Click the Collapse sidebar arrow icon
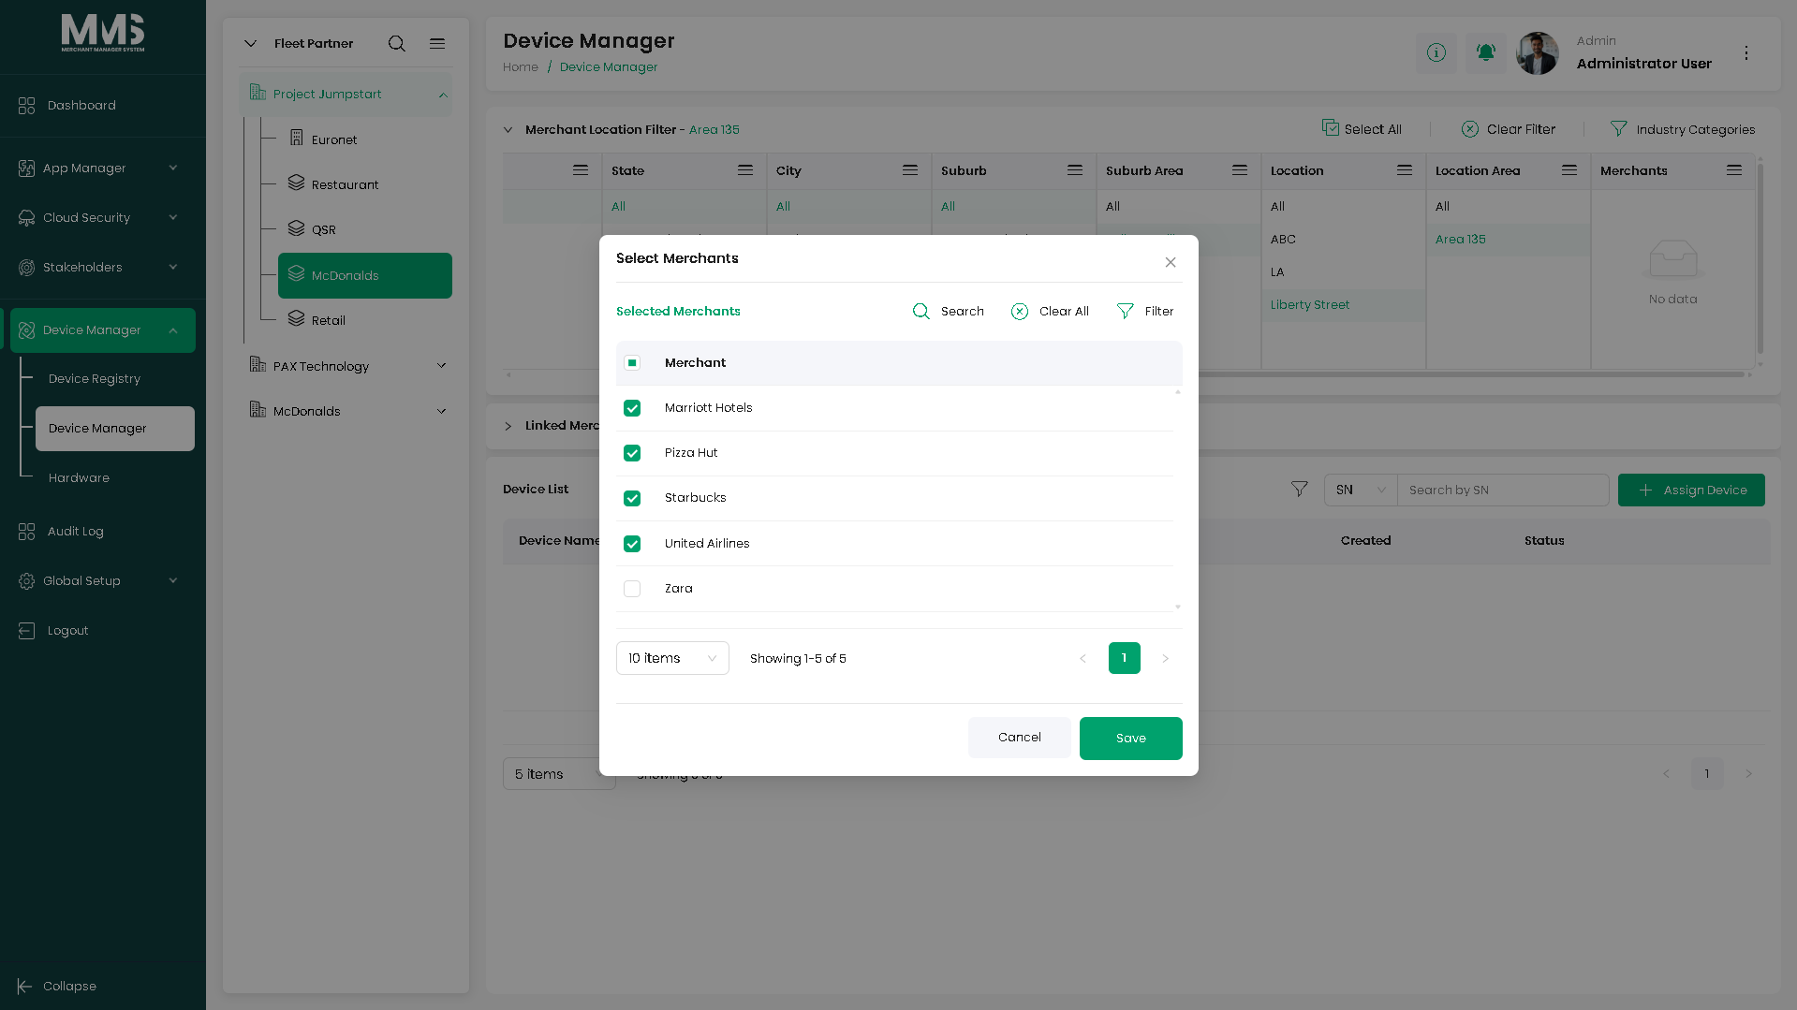This screenshot has height=1010, width=1797. coord(25,987)
